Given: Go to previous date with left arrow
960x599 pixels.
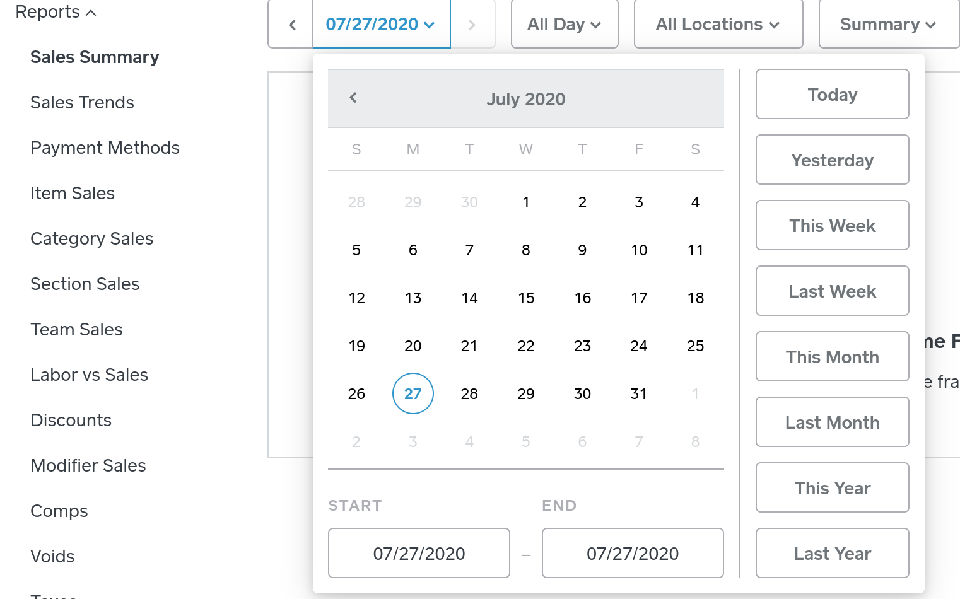Looking at the screenshot, I should 291,25.
